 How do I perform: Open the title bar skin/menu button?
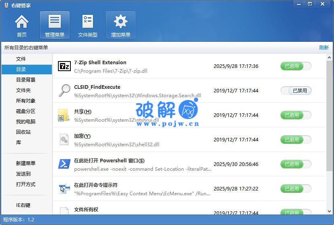click(x=310, y=4)
